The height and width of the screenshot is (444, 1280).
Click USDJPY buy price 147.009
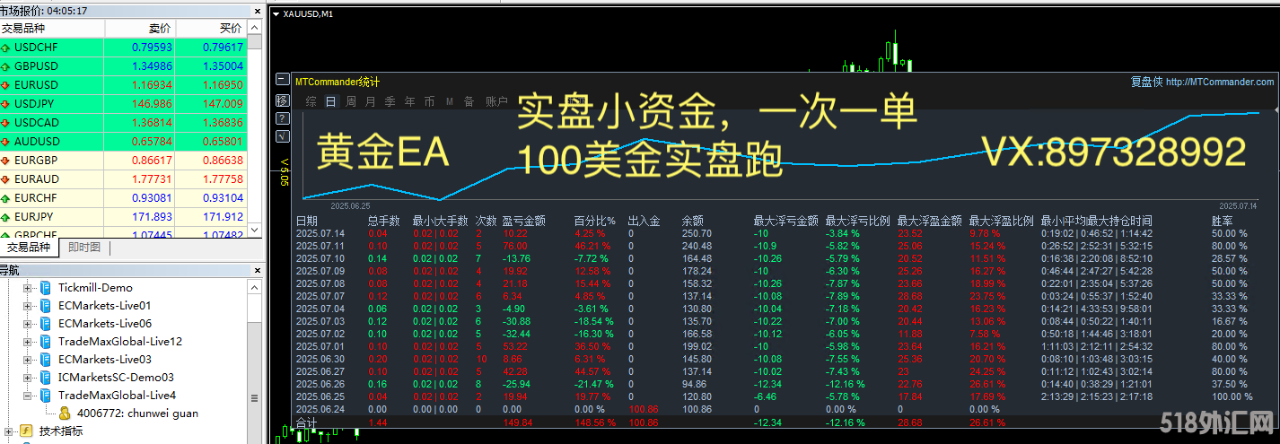tap(222, 104)
